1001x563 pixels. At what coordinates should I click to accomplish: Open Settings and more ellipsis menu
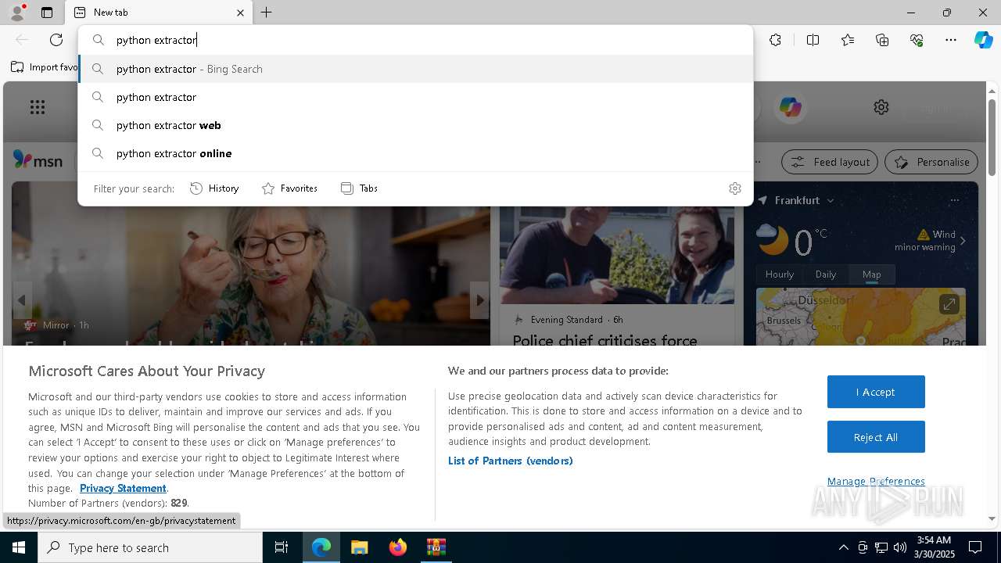[951, 40]
